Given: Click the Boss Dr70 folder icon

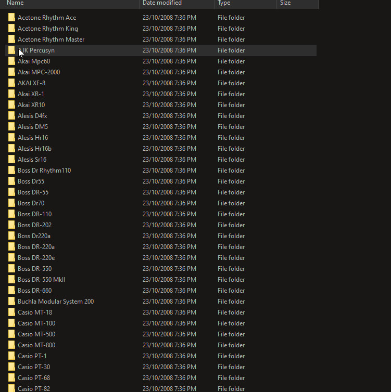Looking at the screenshot, I should click(x=11, y=203).
